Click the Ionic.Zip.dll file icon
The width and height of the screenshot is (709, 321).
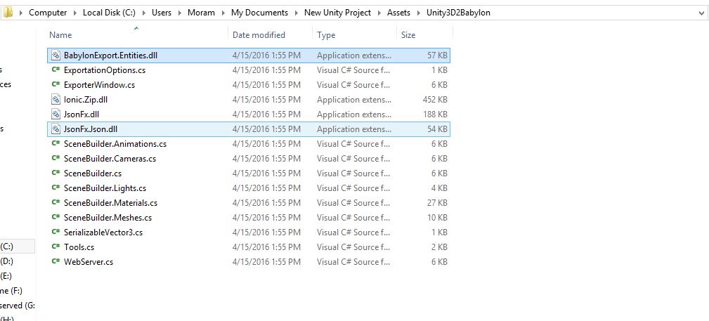[56, 100]
